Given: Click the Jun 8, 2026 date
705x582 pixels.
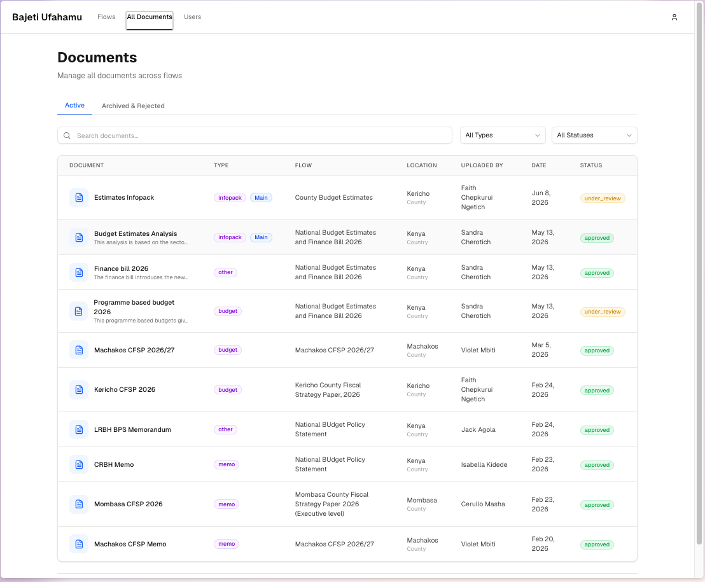Looking at the screenshot, I should (x=541, y=198).
